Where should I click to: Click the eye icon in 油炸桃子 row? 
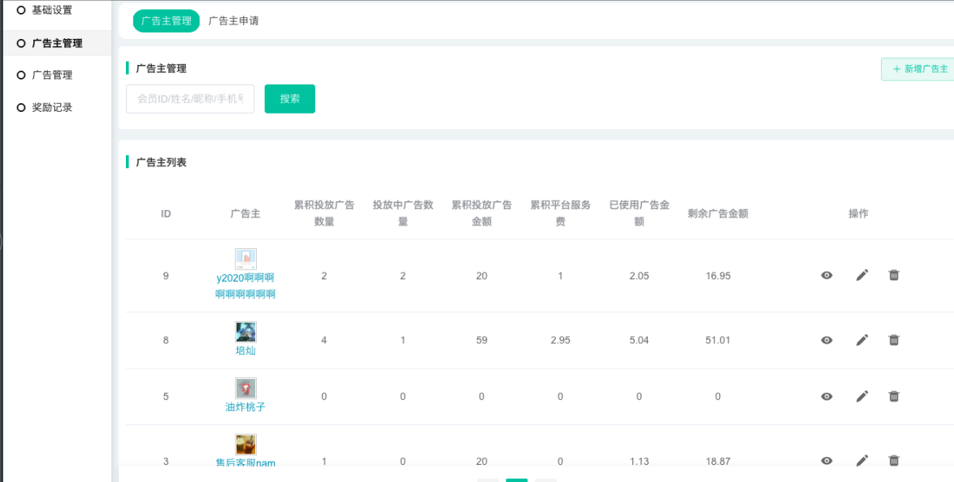826,396
